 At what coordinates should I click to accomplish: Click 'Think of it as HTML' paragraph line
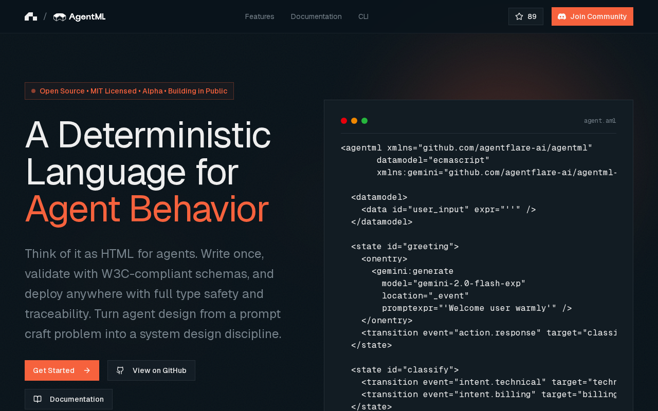[x=144, y=254]
